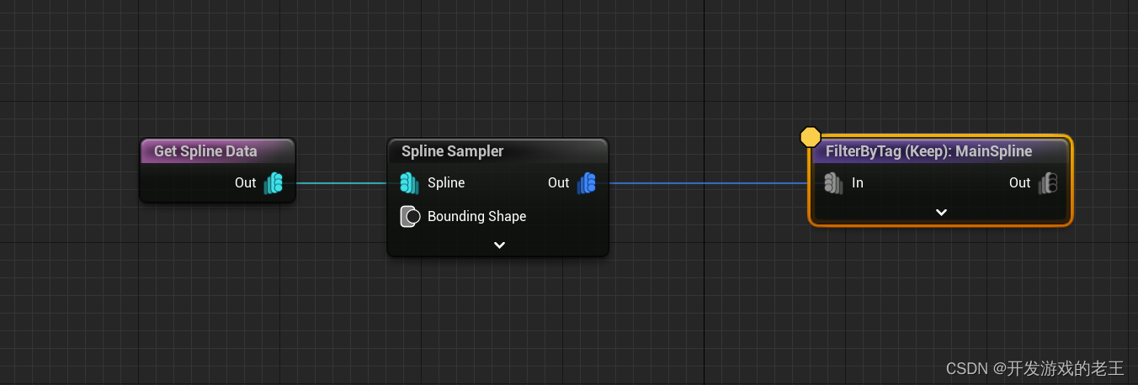Expand the Spline Sampler node's hidden pins
This screenshot has height=385, width=1138.
click(499, 245)
